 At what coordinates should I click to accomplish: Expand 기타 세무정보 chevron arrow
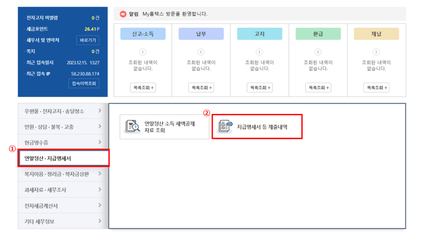(100, 221)
